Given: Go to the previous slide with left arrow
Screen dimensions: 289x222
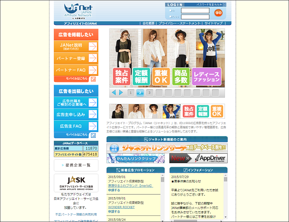Looking at the screenshot, I should 114,93.
